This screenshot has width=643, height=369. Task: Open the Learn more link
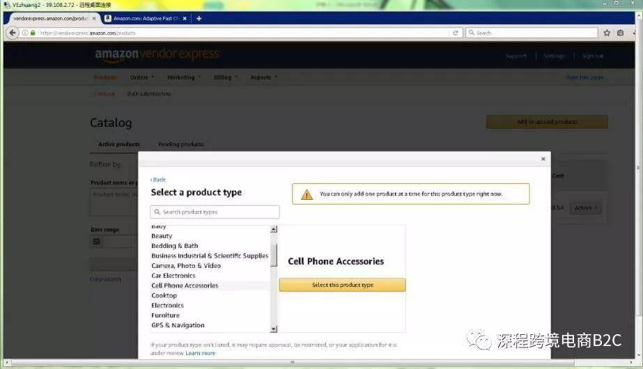coord(200,353)
